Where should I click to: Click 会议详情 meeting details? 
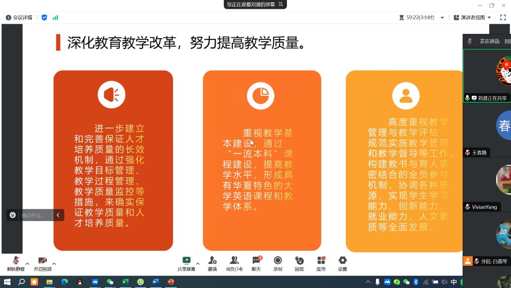coord(19,17)
